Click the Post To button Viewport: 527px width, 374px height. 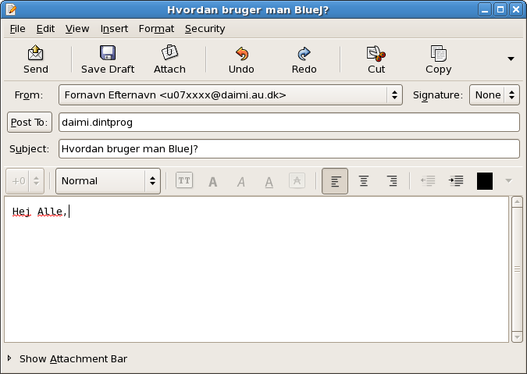(30, 123)
